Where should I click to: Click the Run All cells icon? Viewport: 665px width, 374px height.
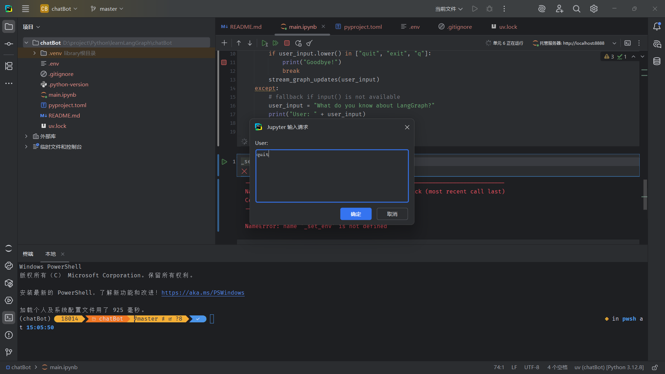(x=275, y=43)
